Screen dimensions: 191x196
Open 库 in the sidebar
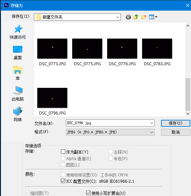click(x=18, y=73)
